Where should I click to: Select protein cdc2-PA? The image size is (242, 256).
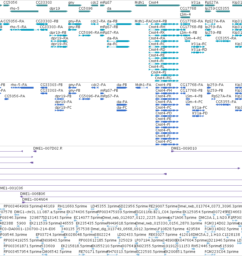click(x=98, y=85)
